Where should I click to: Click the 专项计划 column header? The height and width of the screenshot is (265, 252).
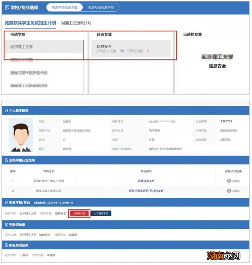[49, 171]
